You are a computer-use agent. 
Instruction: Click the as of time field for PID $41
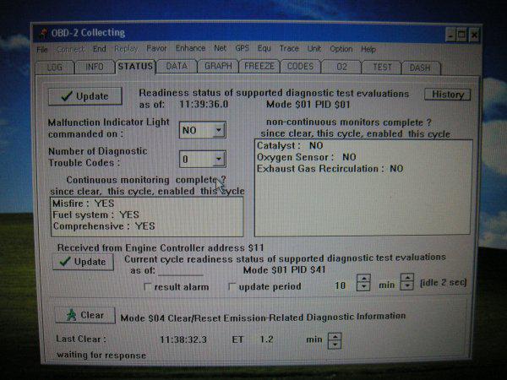pos(181,270)
